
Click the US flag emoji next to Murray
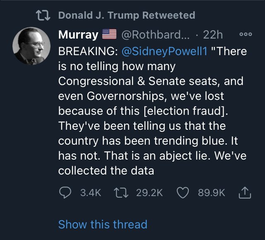(109, 35)
